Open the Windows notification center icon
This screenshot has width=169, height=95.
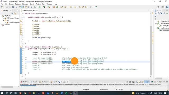click(x=165, y=93)
